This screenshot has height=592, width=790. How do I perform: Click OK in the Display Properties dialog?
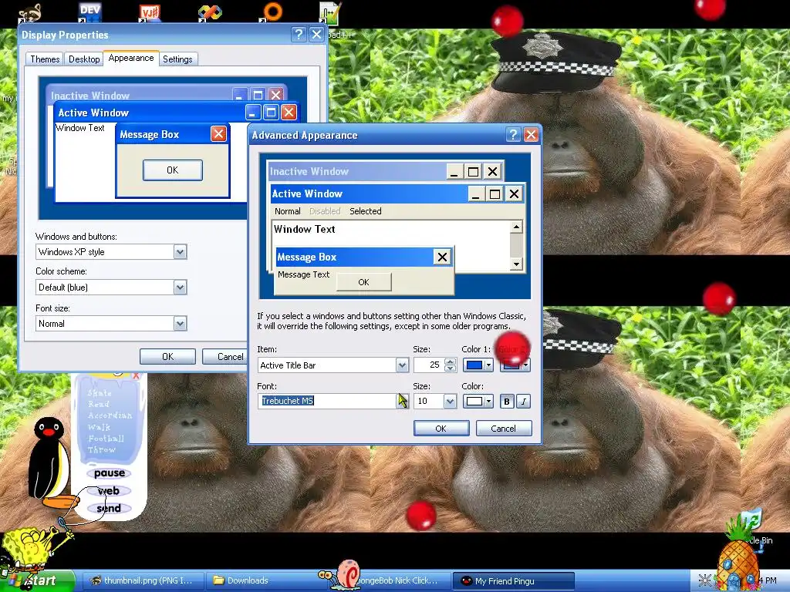(x=167, y=356)
